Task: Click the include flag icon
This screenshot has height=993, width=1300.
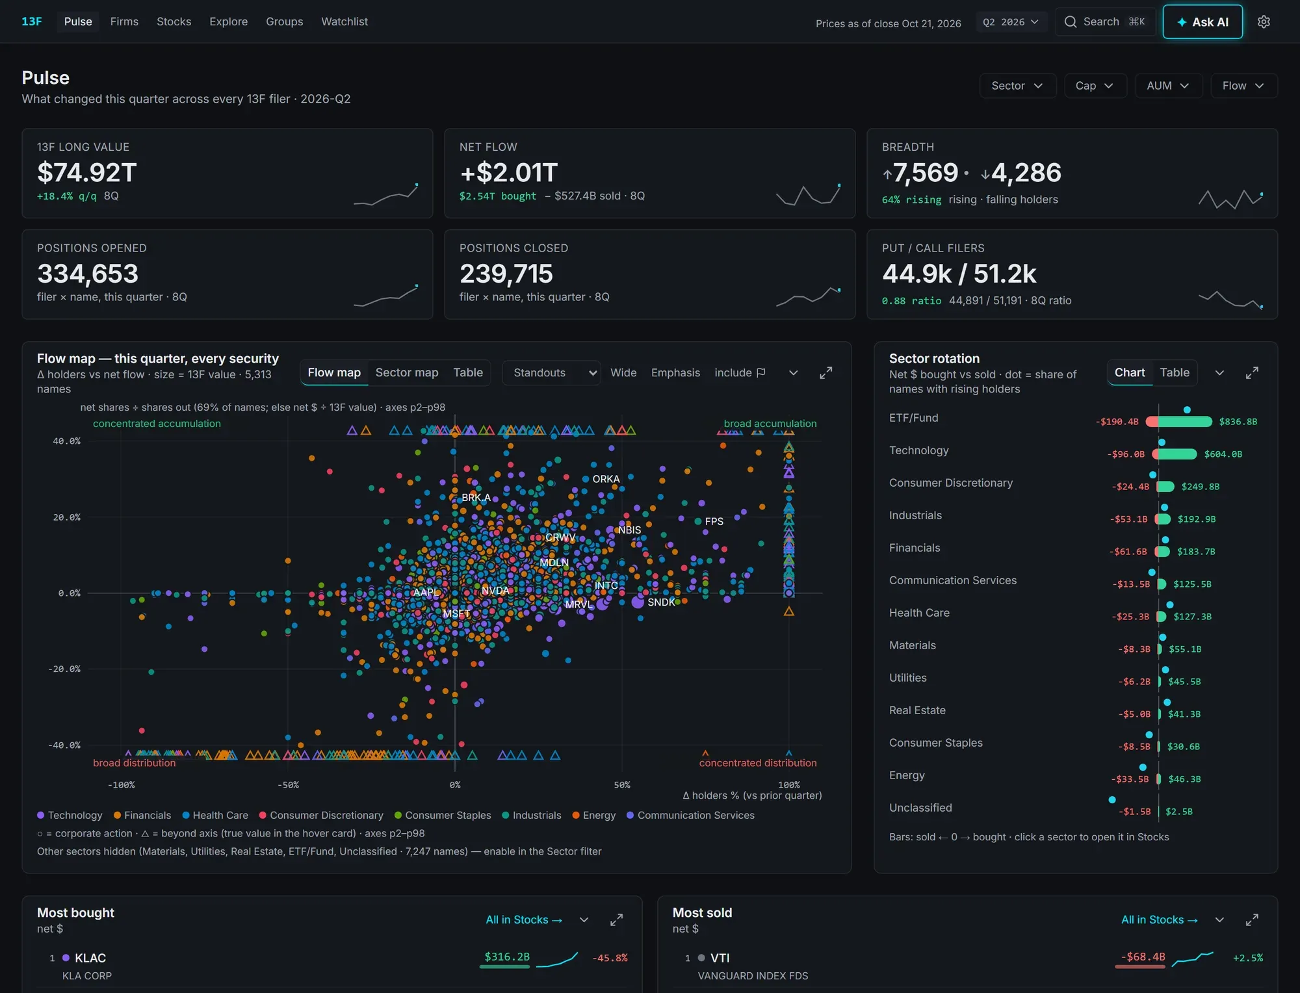Action: click(x=761, y=372)
